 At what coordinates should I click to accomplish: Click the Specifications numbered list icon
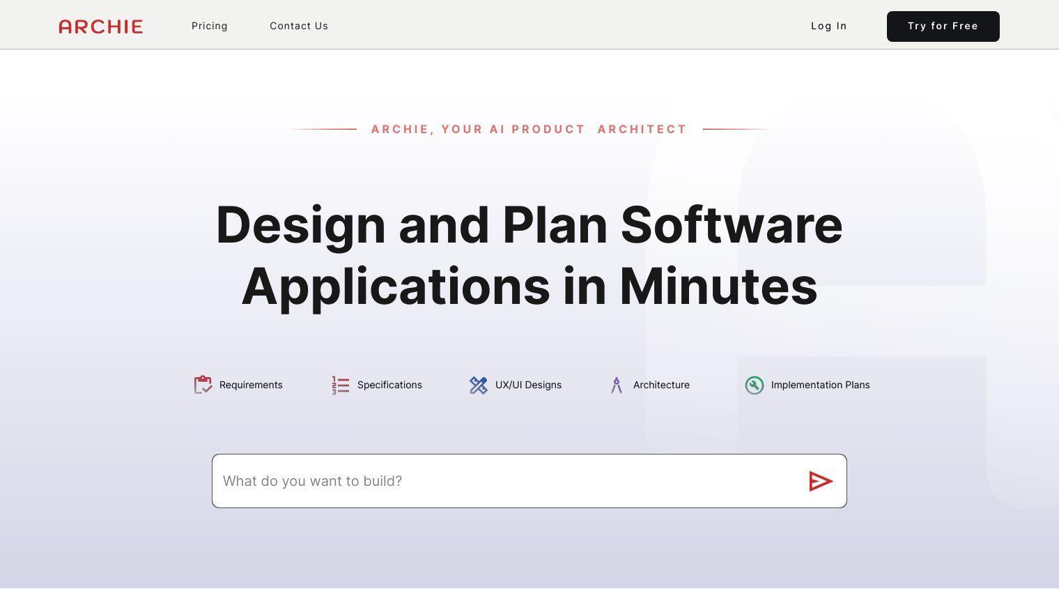(x=340, y=385)
